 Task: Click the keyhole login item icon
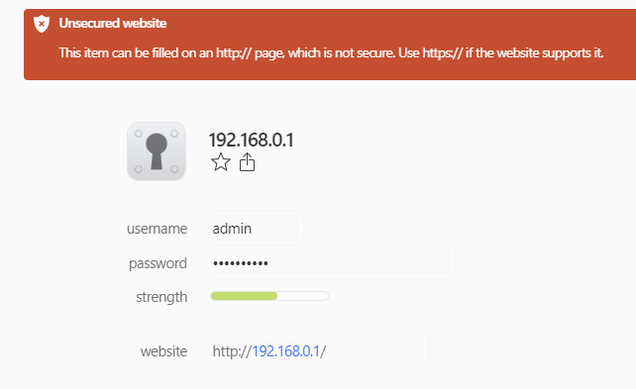click(157, 151)
